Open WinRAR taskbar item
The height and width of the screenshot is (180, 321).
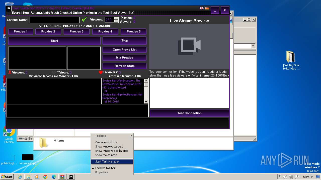click(62, 177)
